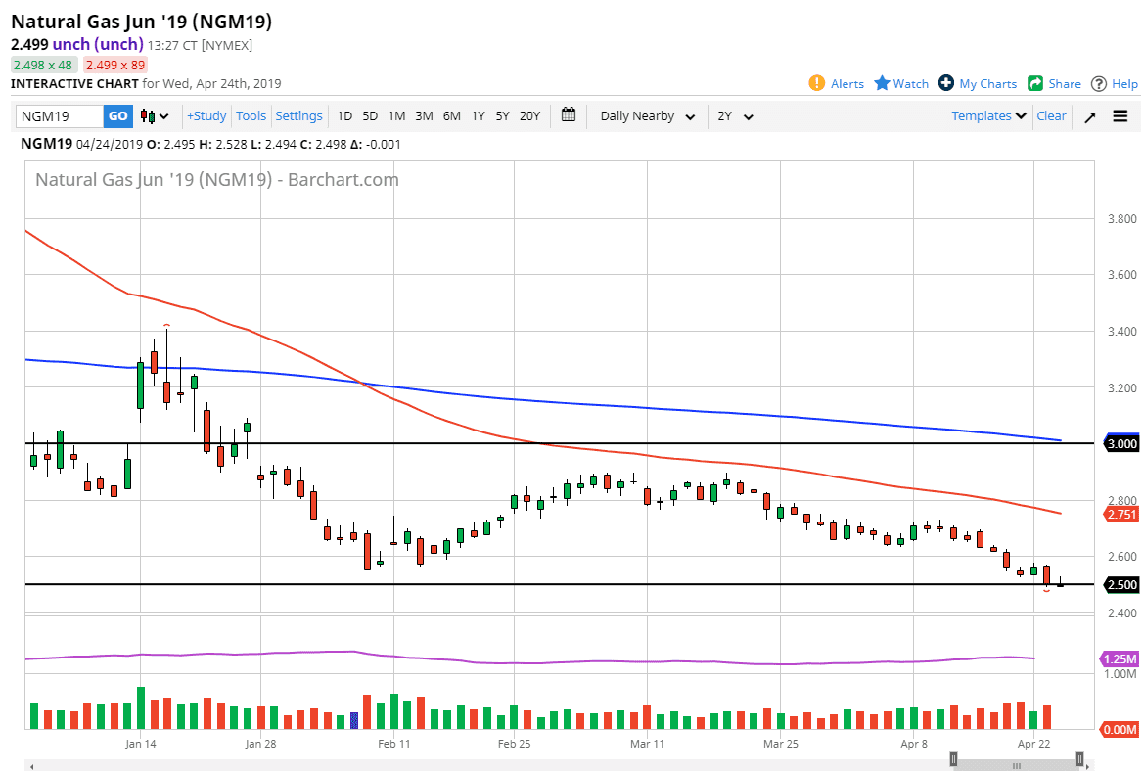Open the Templates dropdown
This screenshot has height=771, width=1143.
click(988, 115)
